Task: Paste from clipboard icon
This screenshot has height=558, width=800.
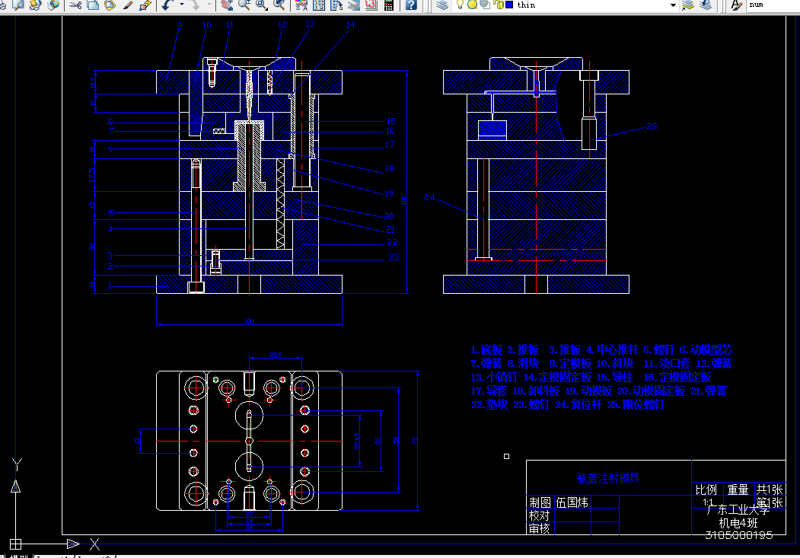Action: (x=110, y=5)
